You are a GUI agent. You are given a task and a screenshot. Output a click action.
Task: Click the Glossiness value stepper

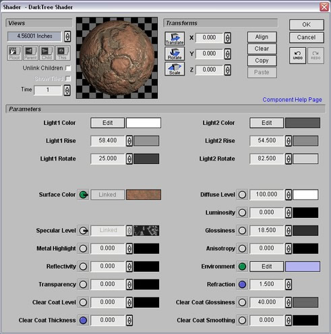(x=289, y=231)
